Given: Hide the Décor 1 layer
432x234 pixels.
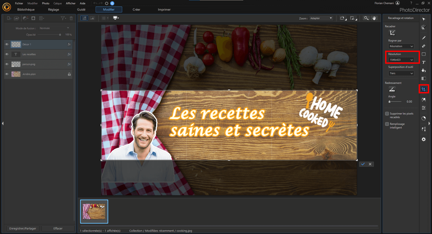Looking at the screenshot, I should [x=7, y=44].
